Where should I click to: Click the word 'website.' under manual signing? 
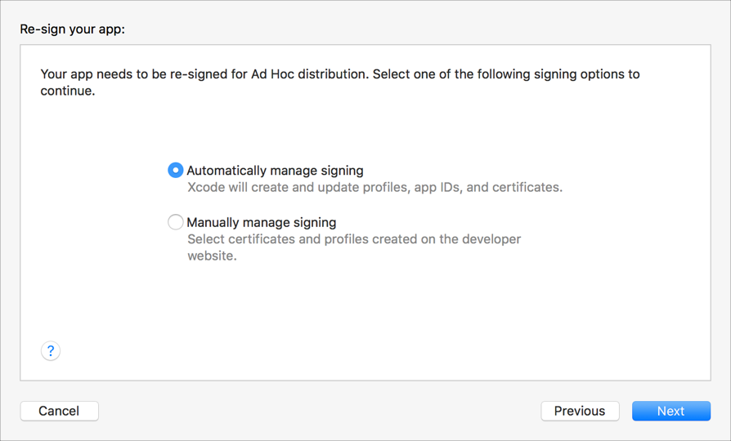[x=212, y=256]
